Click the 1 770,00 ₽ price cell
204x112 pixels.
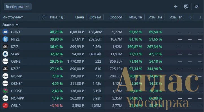click(x=76, y=62)
